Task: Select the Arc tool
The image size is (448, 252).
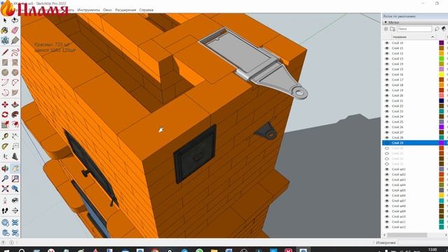Action: (5, 83)
